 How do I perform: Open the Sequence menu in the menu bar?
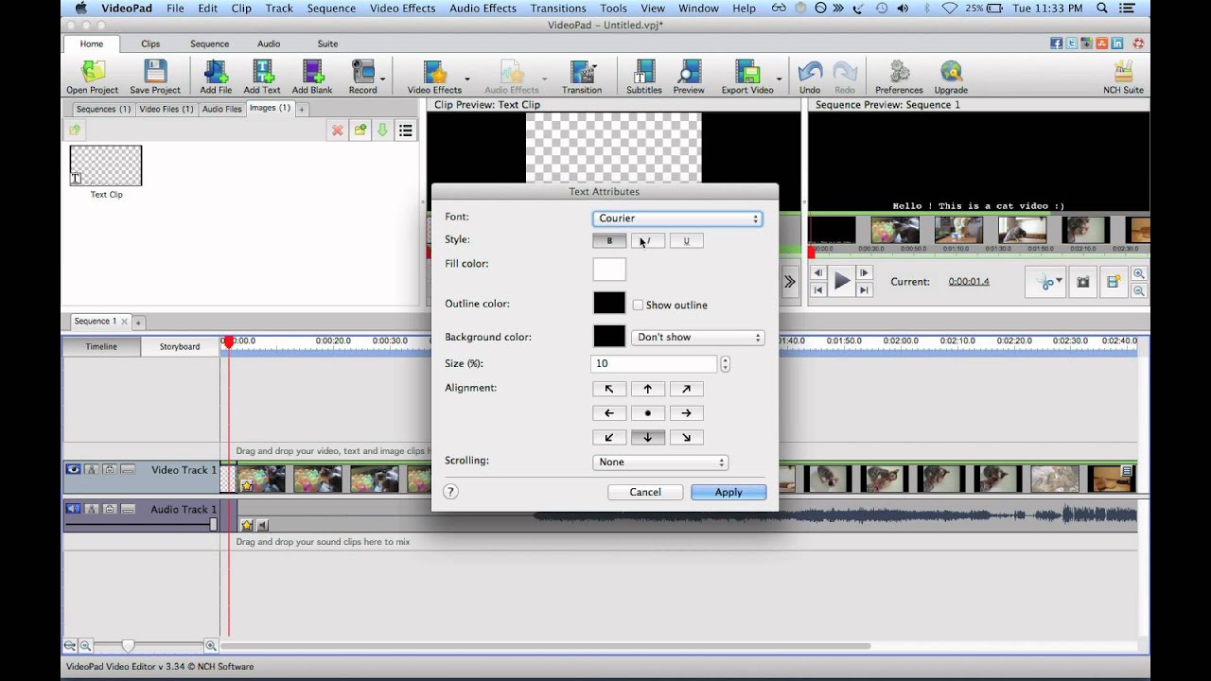[x=331, y=9]
